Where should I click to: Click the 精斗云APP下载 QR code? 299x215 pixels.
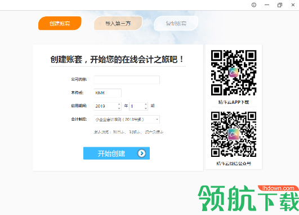click(x=234, y=73)
